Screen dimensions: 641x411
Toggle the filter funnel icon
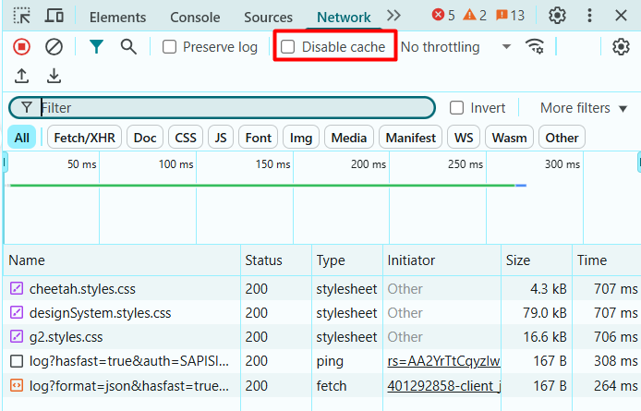click(x=96, y=46)
